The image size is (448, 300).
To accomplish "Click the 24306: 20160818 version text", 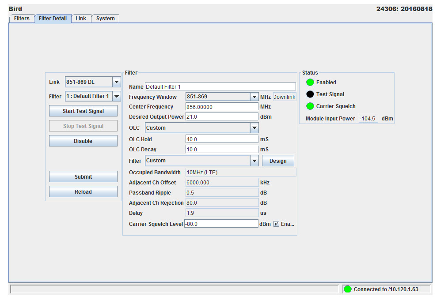I will (x=404, y=9).
